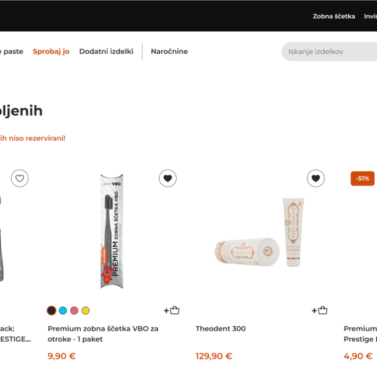Select the black color swatch
This screenshot has height=377, width=377.
[51, 310]
